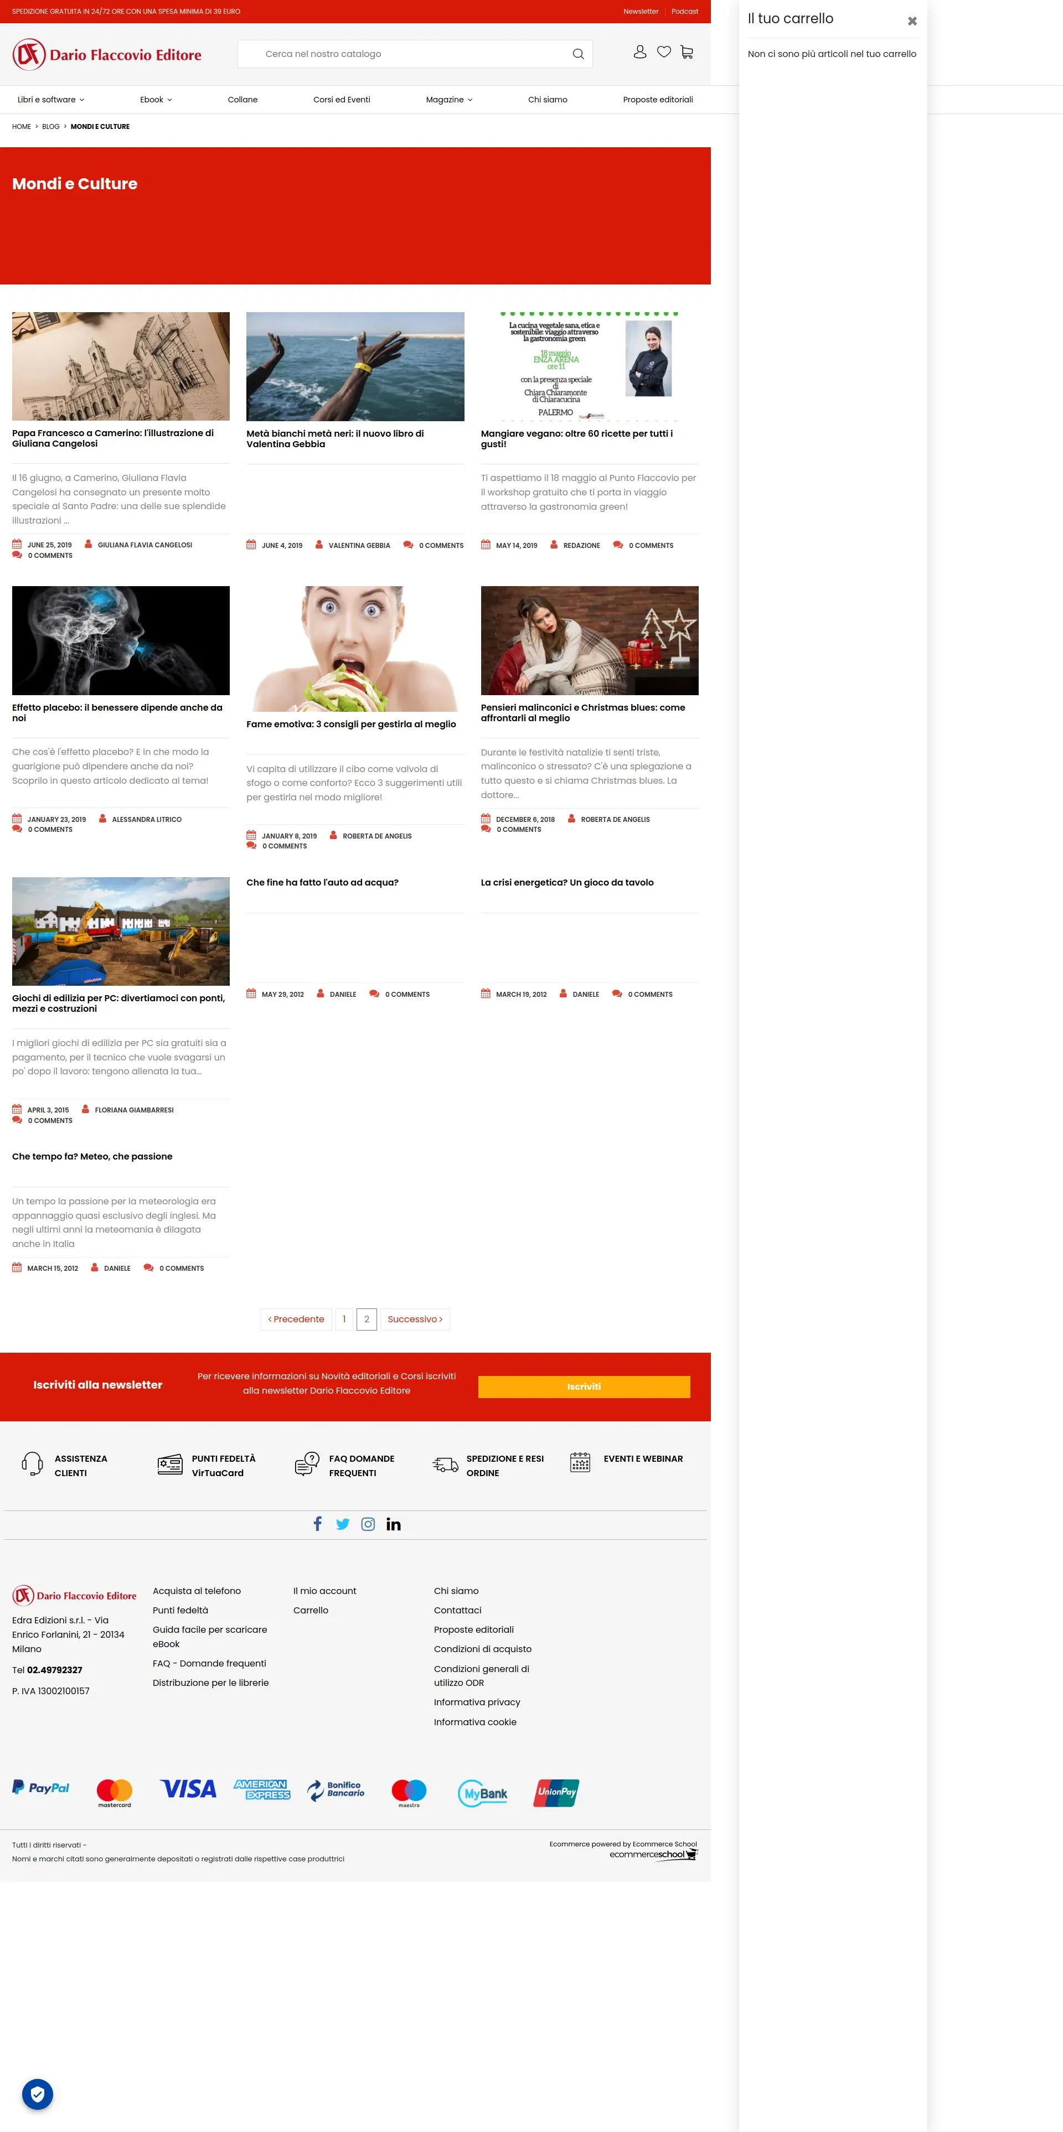The width and height of the screenshot is (1063, 2132).
Task: Go to BLOG in the breadcrumb
Action: pyautogui.click(x=50, y=127)
